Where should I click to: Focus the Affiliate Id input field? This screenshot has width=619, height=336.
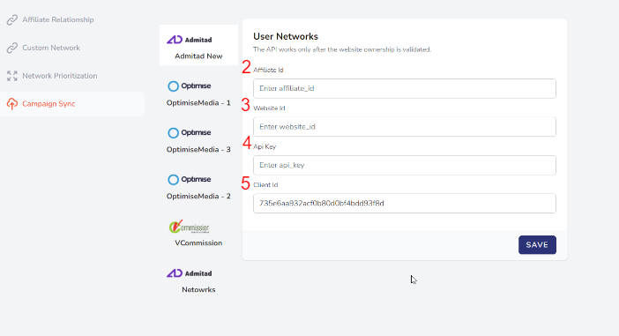coord(405,88)
